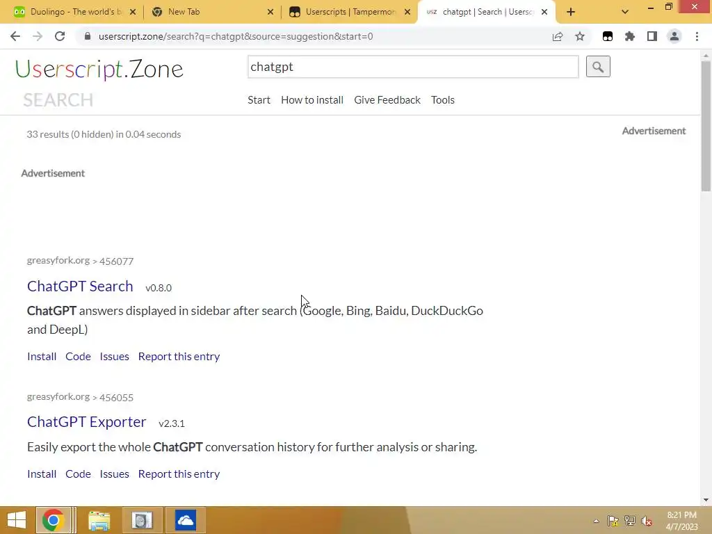Install the ChatGPT Exporter script

click(42, 474)
